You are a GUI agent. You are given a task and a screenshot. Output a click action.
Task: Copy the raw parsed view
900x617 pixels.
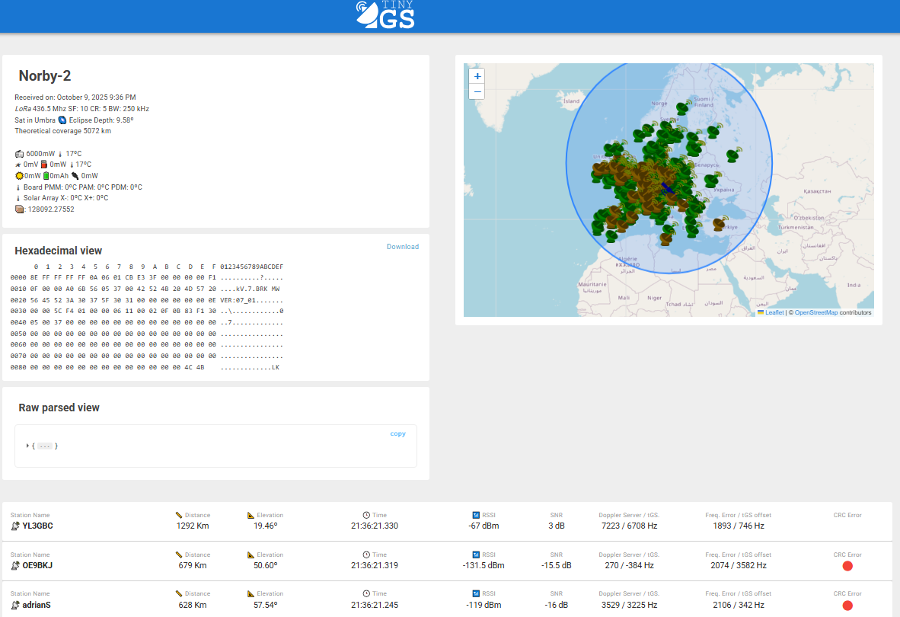tap(397, 434)
